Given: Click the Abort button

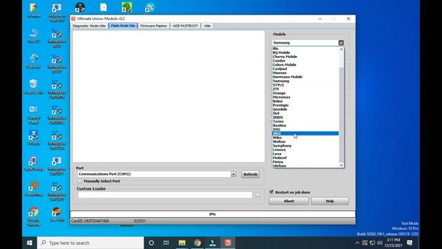Looking at the screenshot, I should coord(289,201).
